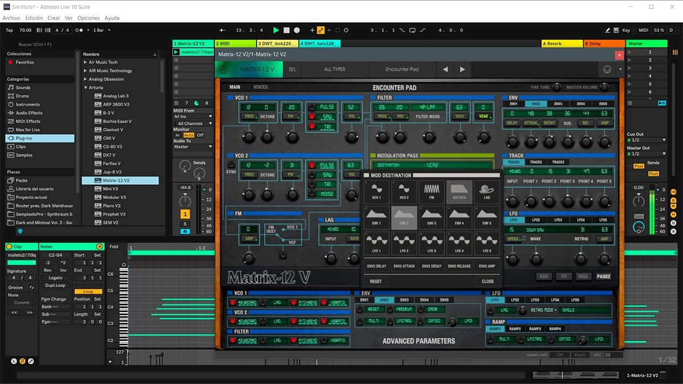Image resolution: width=683 pixels, height=384 pixels.
Task: Expand Air Music Tech folder
Action: pos(85,62)
